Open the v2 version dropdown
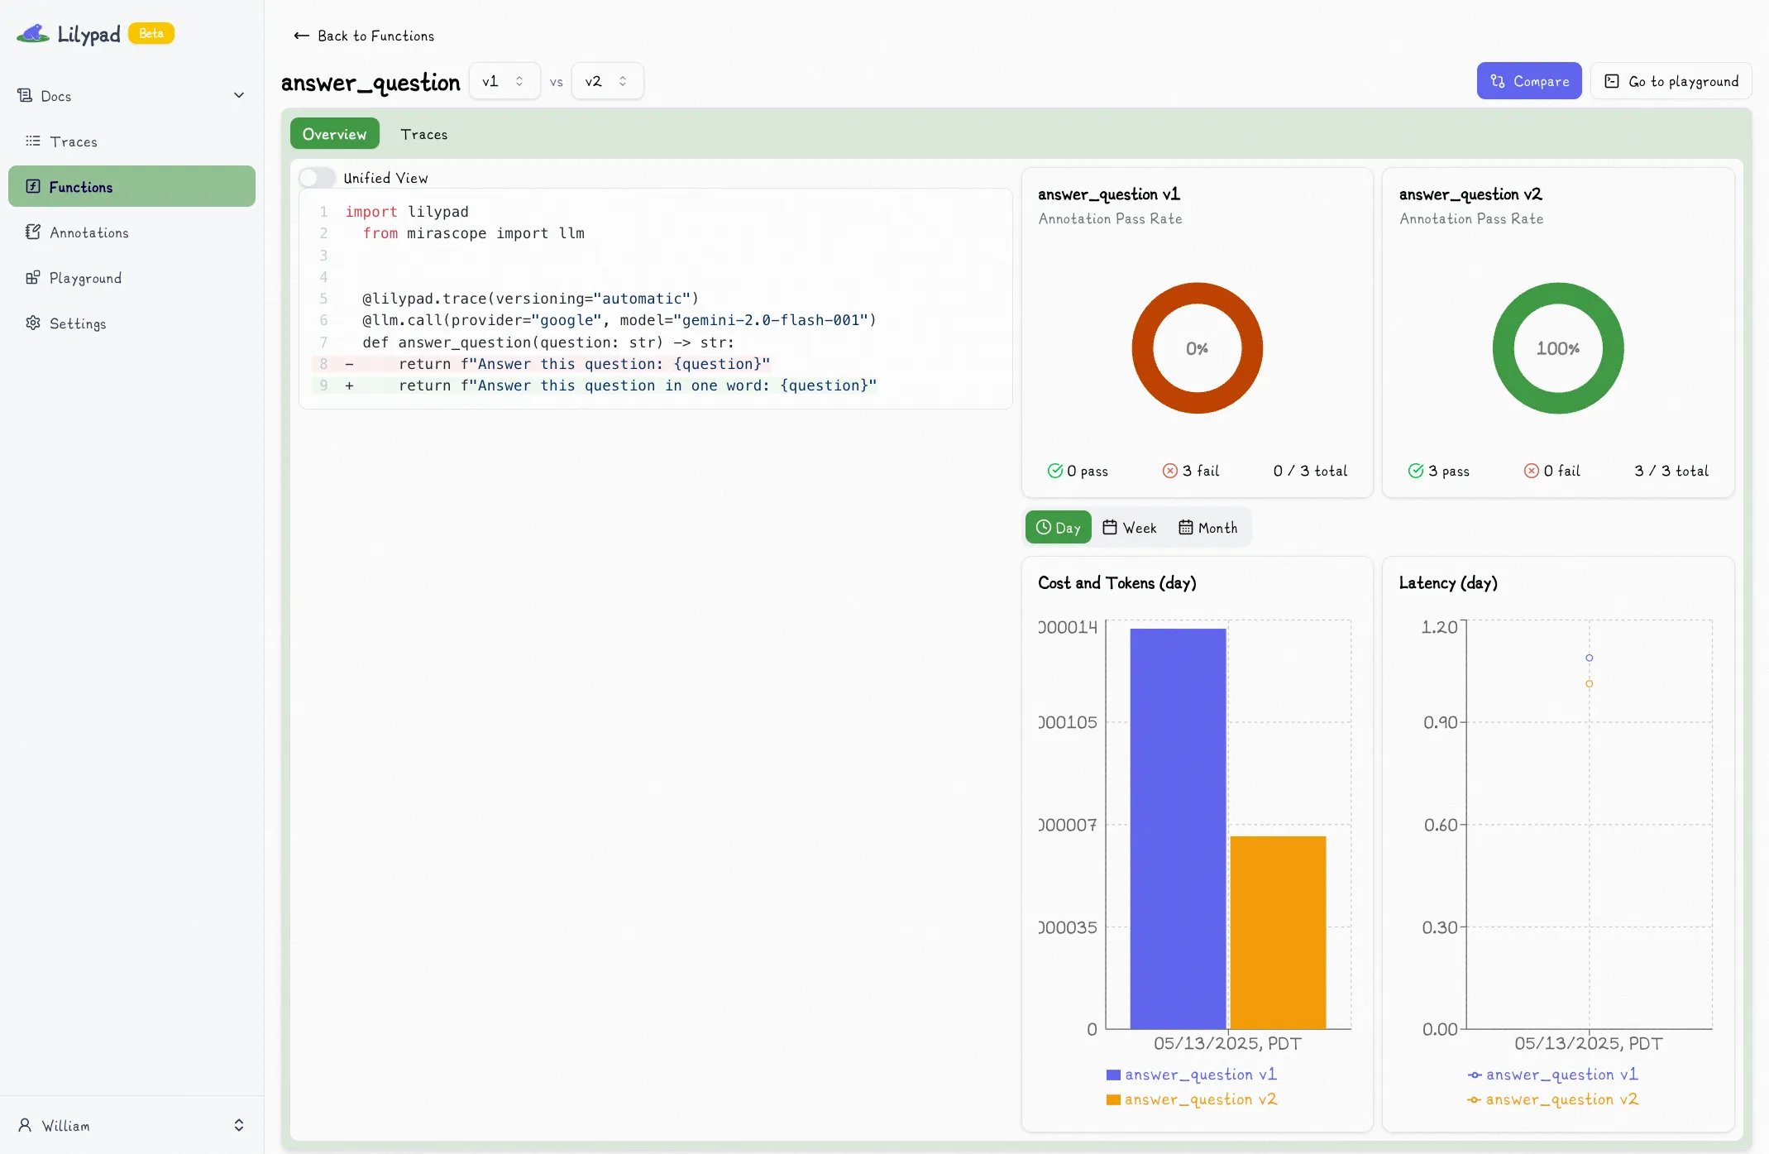Image resolution: width=1769 pixels, height=1154 pixels. 606,81
